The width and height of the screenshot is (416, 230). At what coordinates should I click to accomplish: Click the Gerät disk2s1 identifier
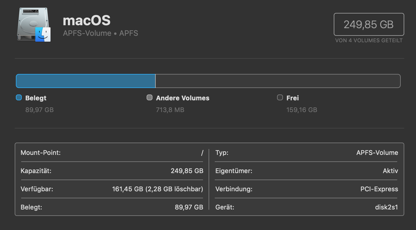coord(386,207)
